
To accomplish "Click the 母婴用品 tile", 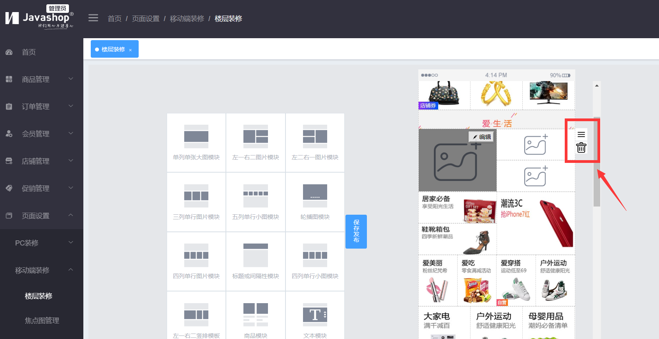I will click(548, 323).
